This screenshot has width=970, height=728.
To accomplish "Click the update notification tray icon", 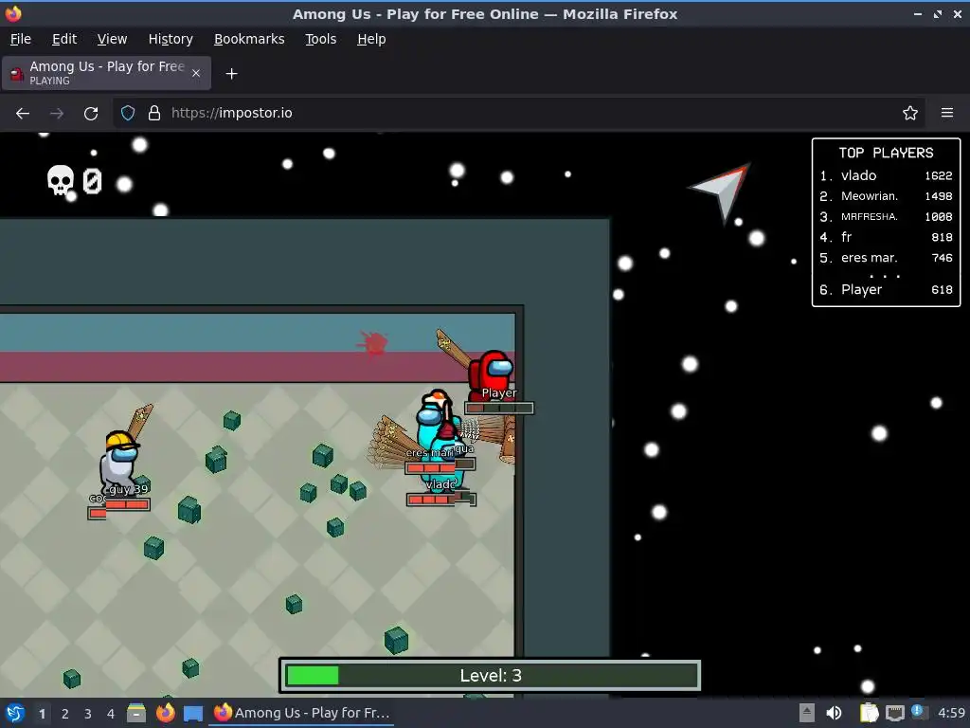I will pyautogui.click(x=919, y=712).
